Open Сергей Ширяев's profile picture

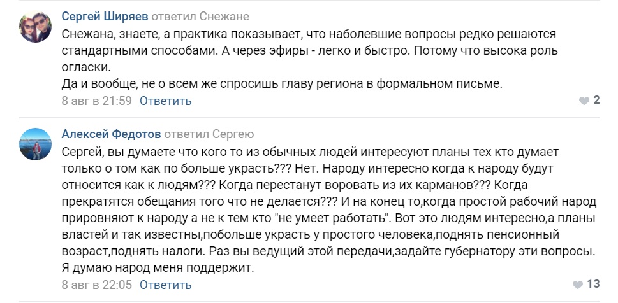coord(35,26)
